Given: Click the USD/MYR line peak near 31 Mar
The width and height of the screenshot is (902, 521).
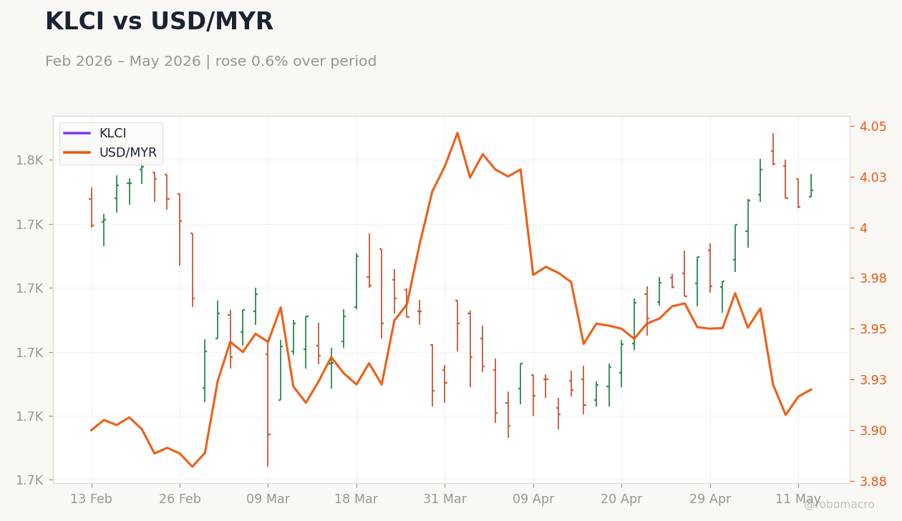Looking at the screenshot, I should point(457,132).
